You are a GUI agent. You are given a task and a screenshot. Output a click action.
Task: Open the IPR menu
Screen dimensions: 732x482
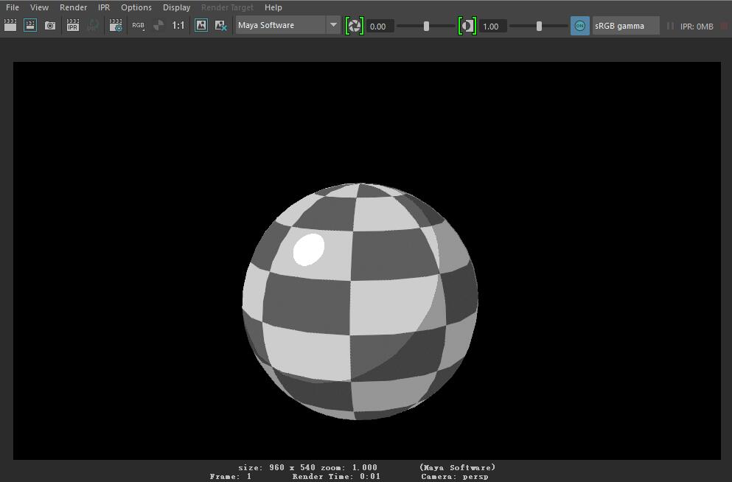(104, 7)
